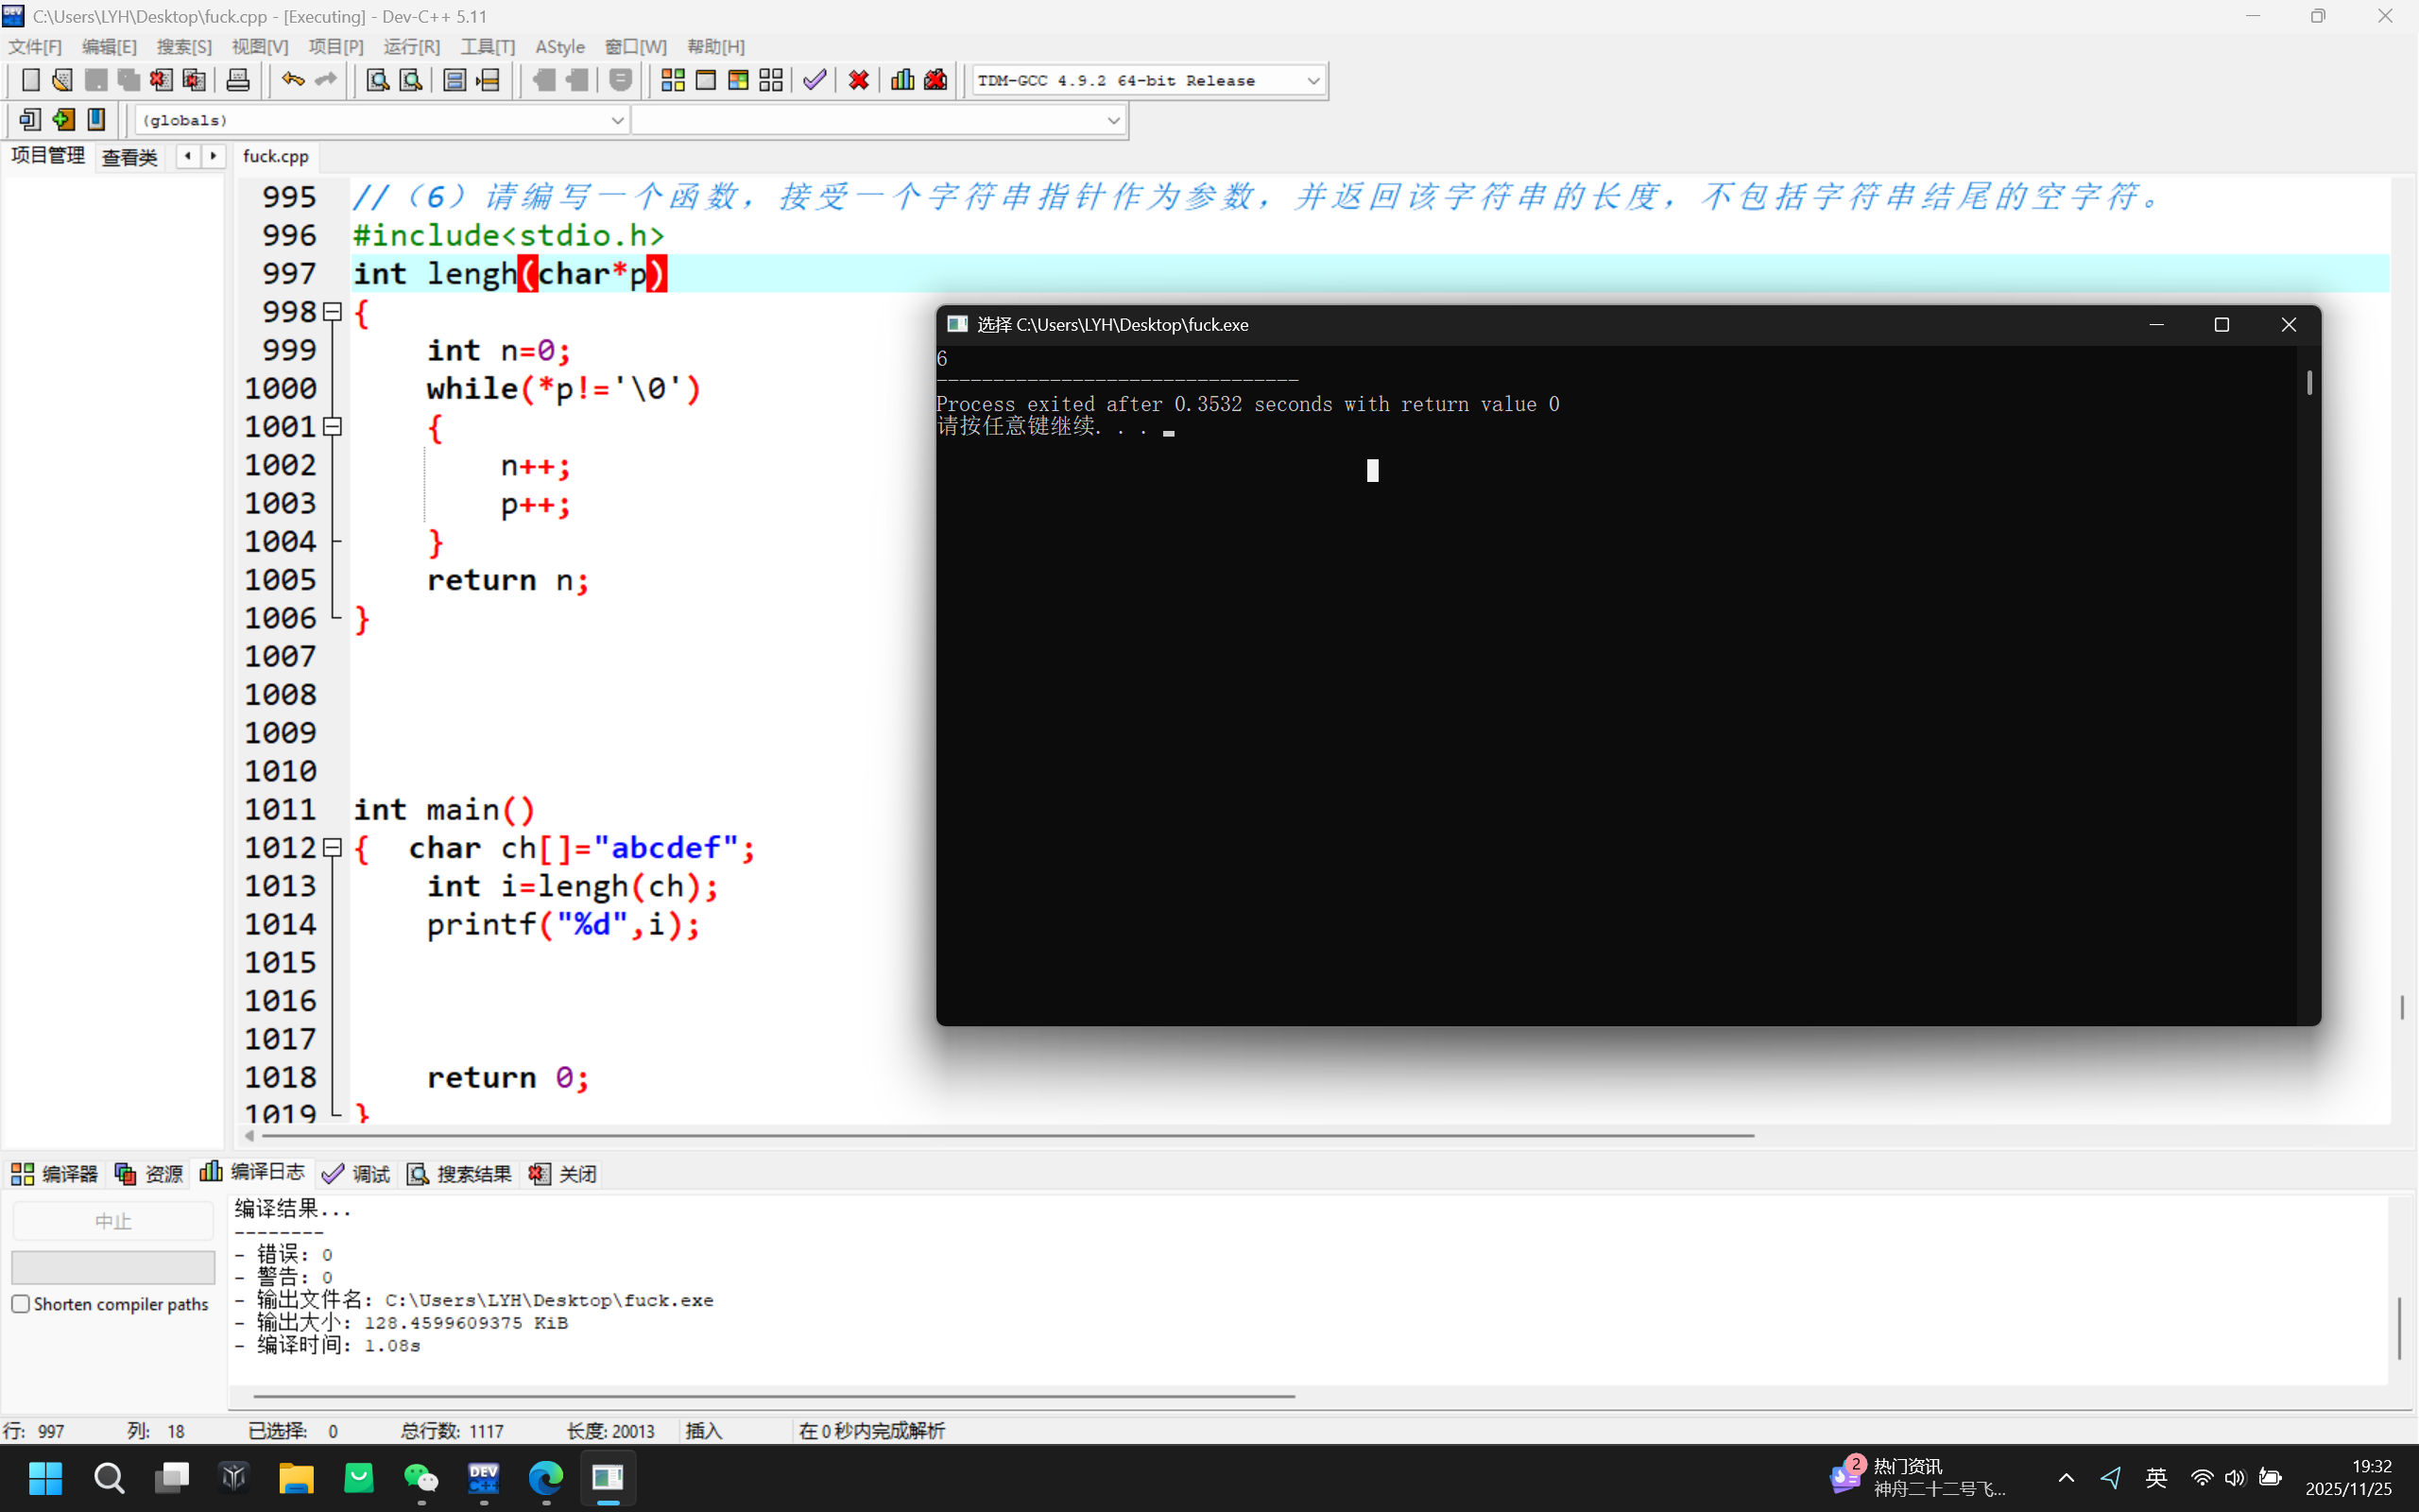Click the editor horizontal scrollbar
This screenshot has width=2419, height=1512.
[1000, 1136]
